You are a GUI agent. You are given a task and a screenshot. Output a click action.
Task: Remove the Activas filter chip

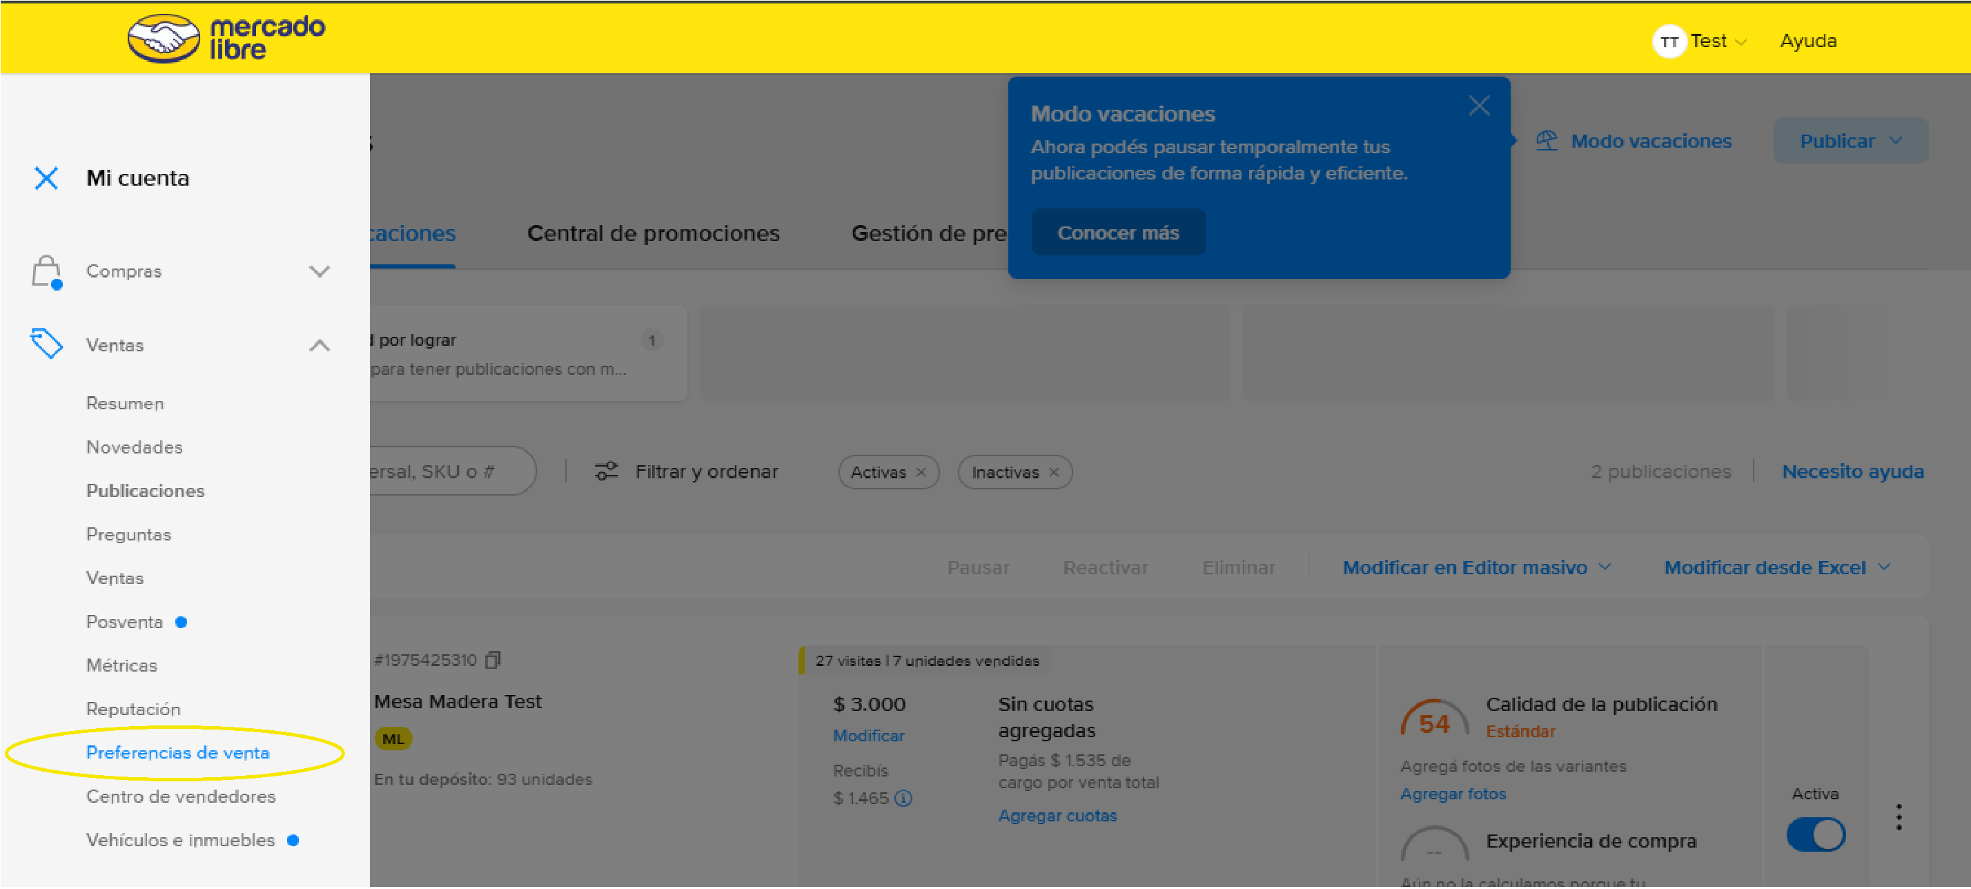[921, 472]
